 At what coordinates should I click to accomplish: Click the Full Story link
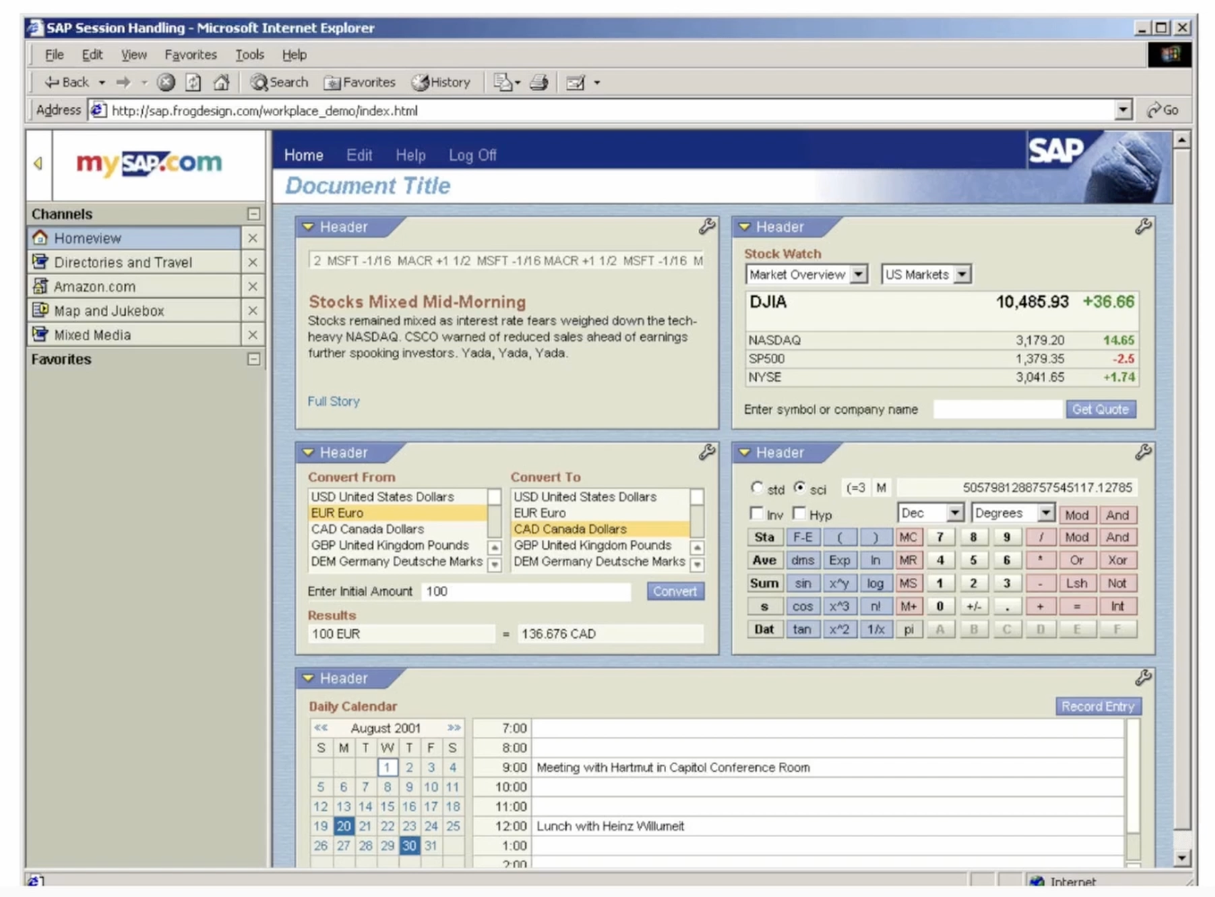pyautogui.click(x=333, y=401)
